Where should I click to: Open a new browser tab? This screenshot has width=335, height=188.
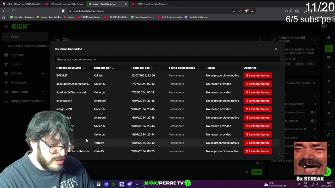click(x=175, y=4)
